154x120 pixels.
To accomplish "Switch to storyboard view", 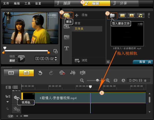I will click(x=11, y=73).
